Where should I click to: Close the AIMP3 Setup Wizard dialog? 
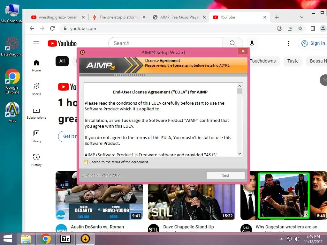point(243,51)
